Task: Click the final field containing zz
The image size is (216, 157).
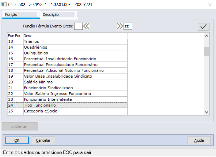Action: [x=128, y=26]
